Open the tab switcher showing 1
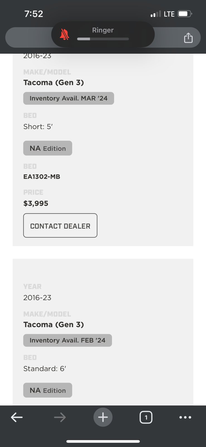This screenshot has height=447, width=206. pyautogui.click(x=146, y=417)
